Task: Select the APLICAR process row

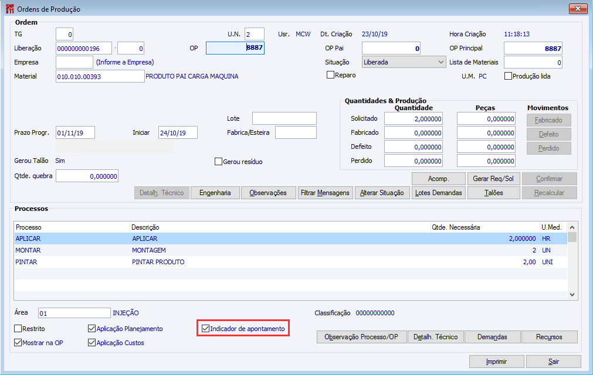Action: (x=290, y=238)
